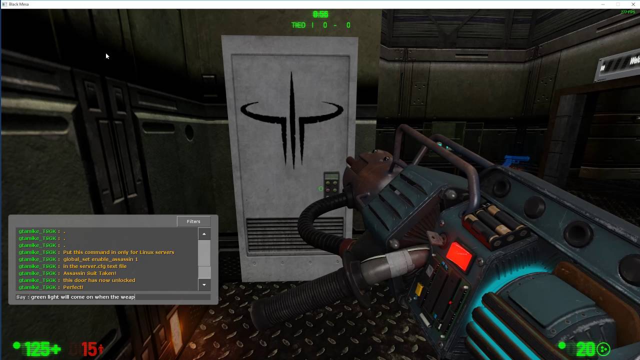Click the Black Mesa window title icon
This screenshot has width=640, height=360.
point(4,4)
